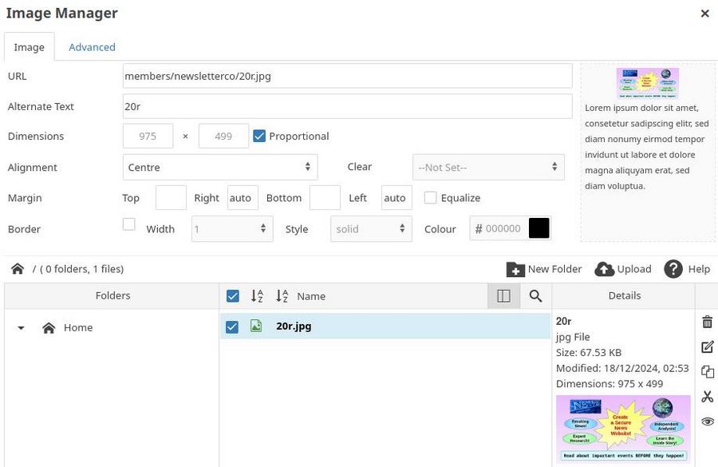This screenshot has width=718, height=467.
Task: Click the delete file trash icon
Action: tap(707, 322)
